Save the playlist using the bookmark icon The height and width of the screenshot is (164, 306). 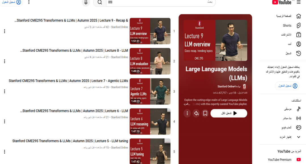(x=205, y=113)
